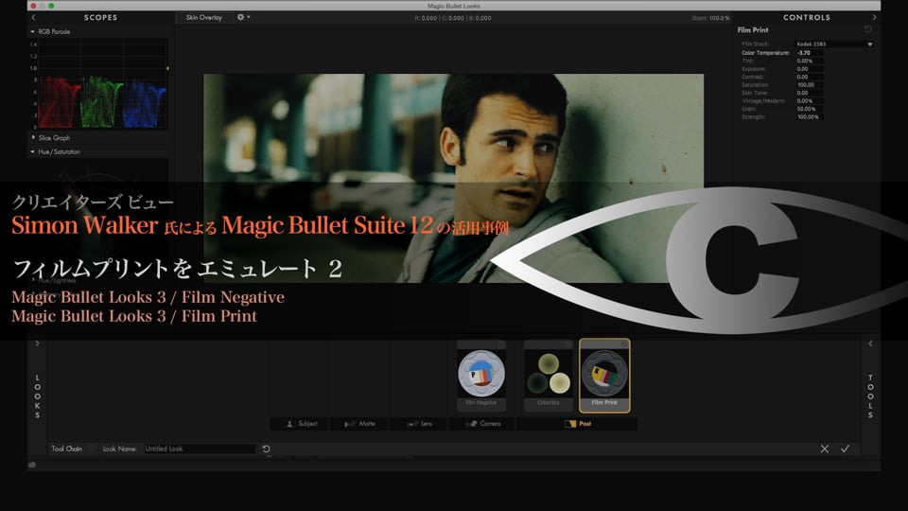Screen dimensions: 908x511
Task: Click the Skin Tone value field
Action: (x=810, y=93)
